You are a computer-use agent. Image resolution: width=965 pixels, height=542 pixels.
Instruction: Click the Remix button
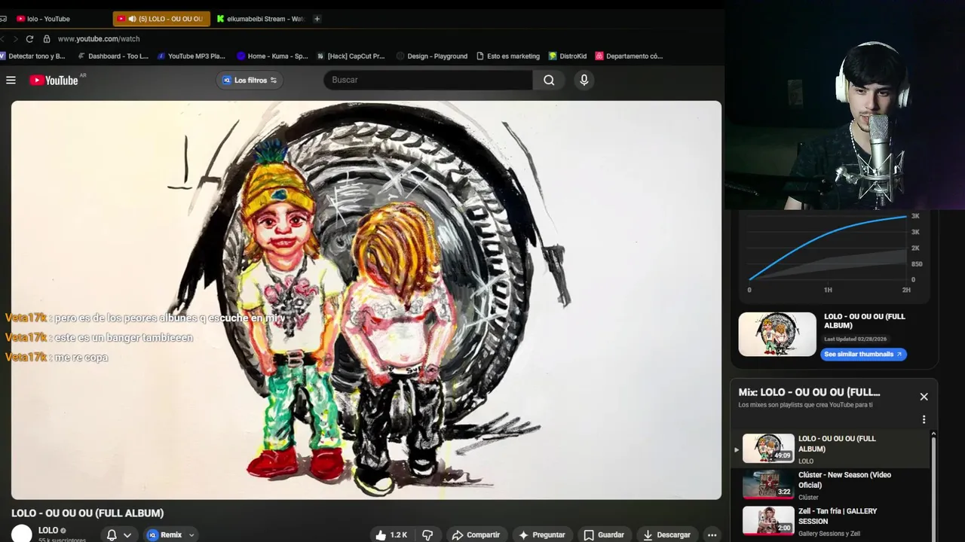[x=165, y=535]
